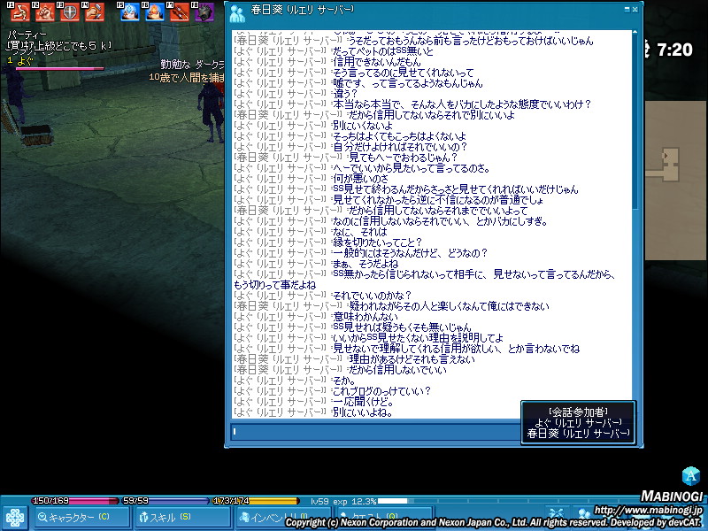Click the stamina bar showing 173/174

[256, 501]
